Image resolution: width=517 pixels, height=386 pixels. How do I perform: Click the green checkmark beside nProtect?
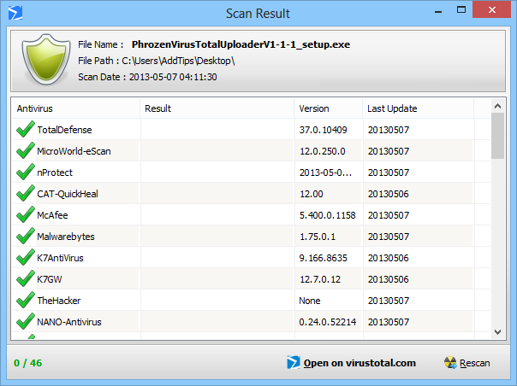(26, 172)
